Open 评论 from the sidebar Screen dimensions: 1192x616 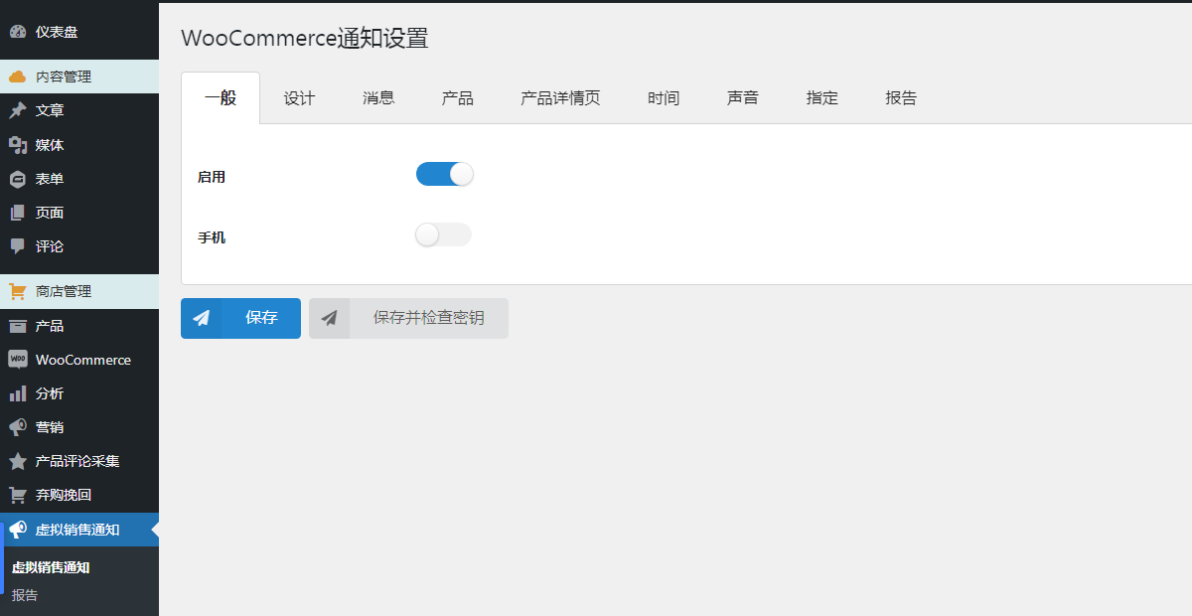point(79,246)
